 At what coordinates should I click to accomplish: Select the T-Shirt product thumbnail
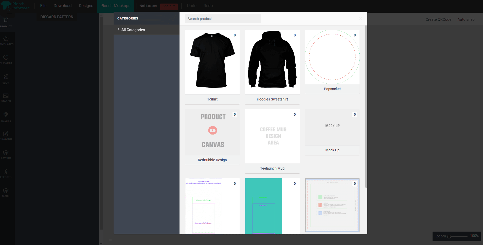click(x=212, y=62)
